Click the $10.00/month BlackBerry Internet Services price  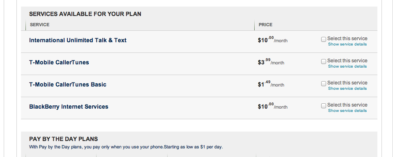click(273, 106)
